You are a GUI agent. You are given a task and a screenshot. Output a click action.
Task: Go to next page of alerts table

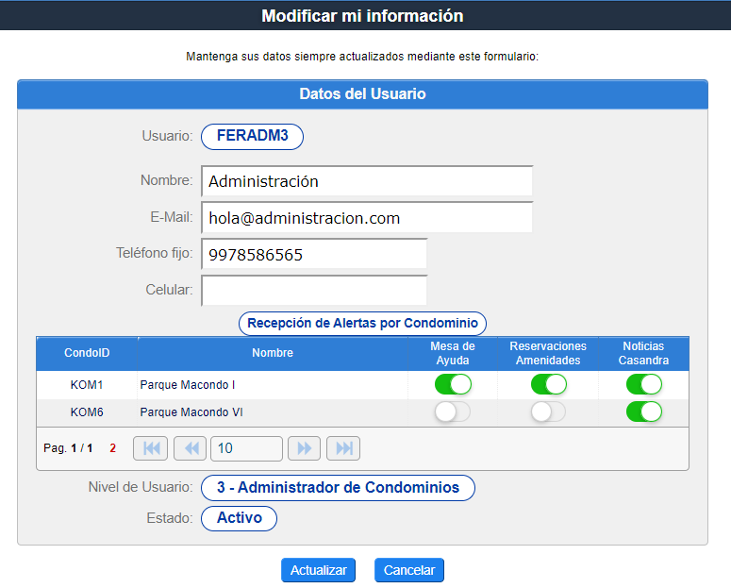(x=305, y=448)
